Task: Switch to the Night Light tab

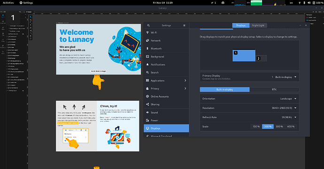Action: [x=258, y=25]
